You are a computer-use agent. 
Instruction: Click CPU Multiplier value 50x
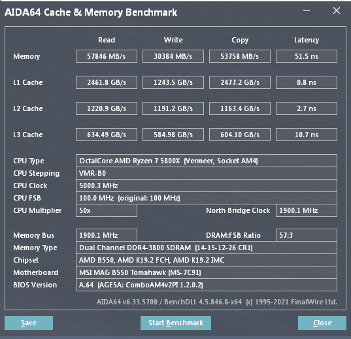pos(107,210)
